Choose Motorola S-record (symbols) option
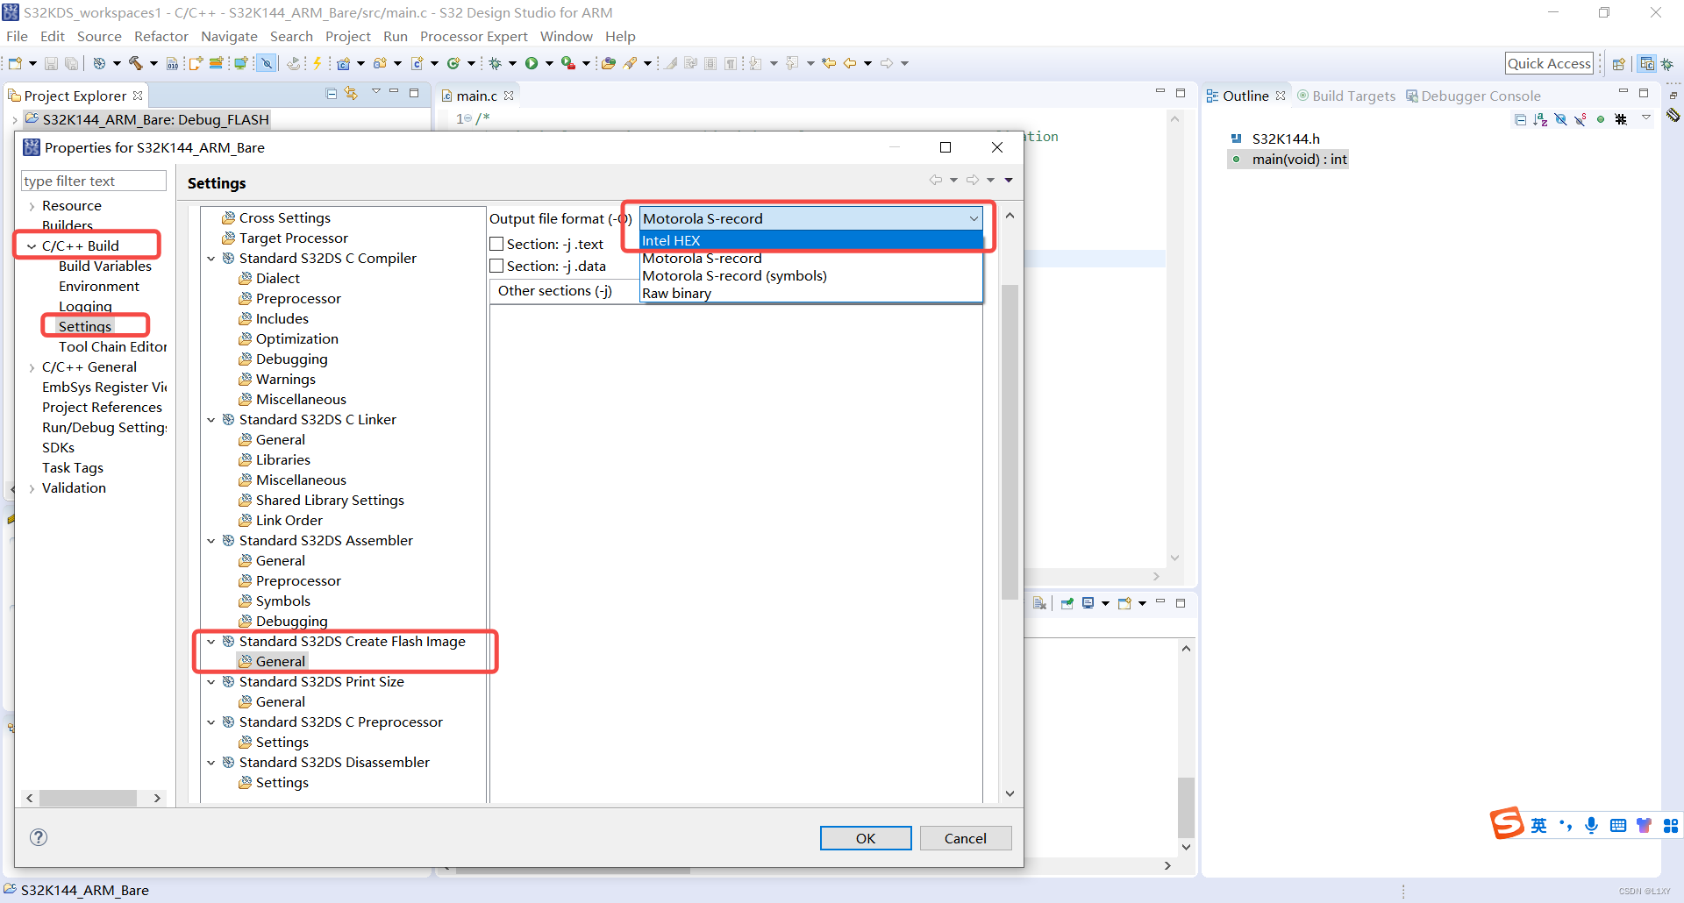1684x903 pixels. [x=811, y=275]
